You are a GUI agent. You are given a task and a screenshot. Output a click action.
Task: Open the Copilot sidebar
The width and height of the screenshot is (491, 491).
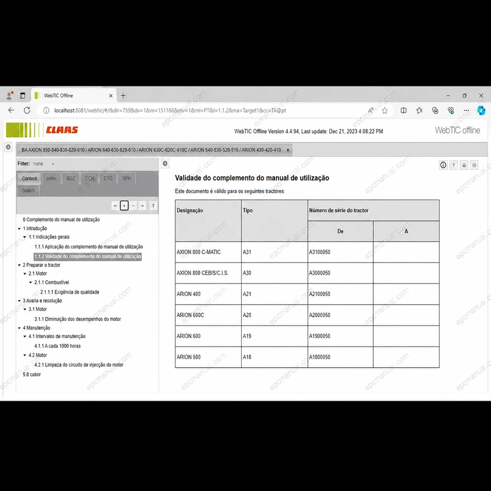pos(481,110)
